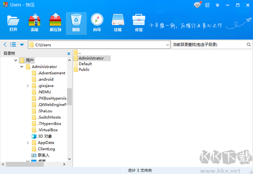Expand the AppData tree node

(x=28, y=143)
